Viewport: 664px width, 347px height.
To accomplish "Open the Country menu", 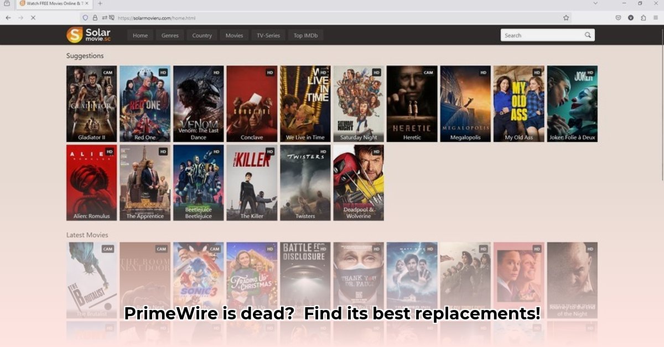I will point(202,35).
